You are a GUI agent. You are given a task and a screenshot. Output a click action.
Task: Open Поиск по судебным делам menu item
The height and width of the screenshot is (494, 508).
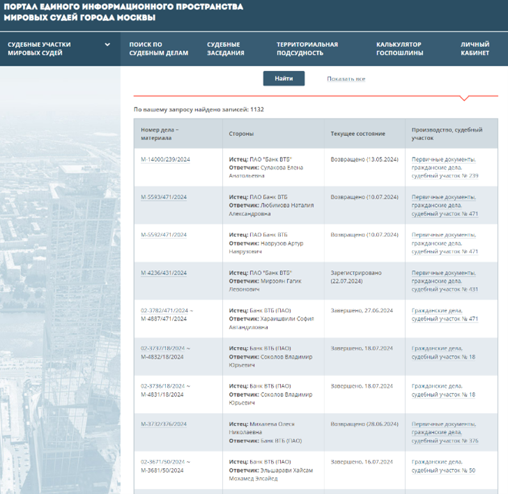158,49
